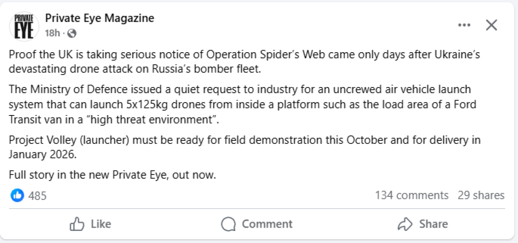Click the 'Full story in the new Private Eye' line
The image size is (518, 243).
113,175
